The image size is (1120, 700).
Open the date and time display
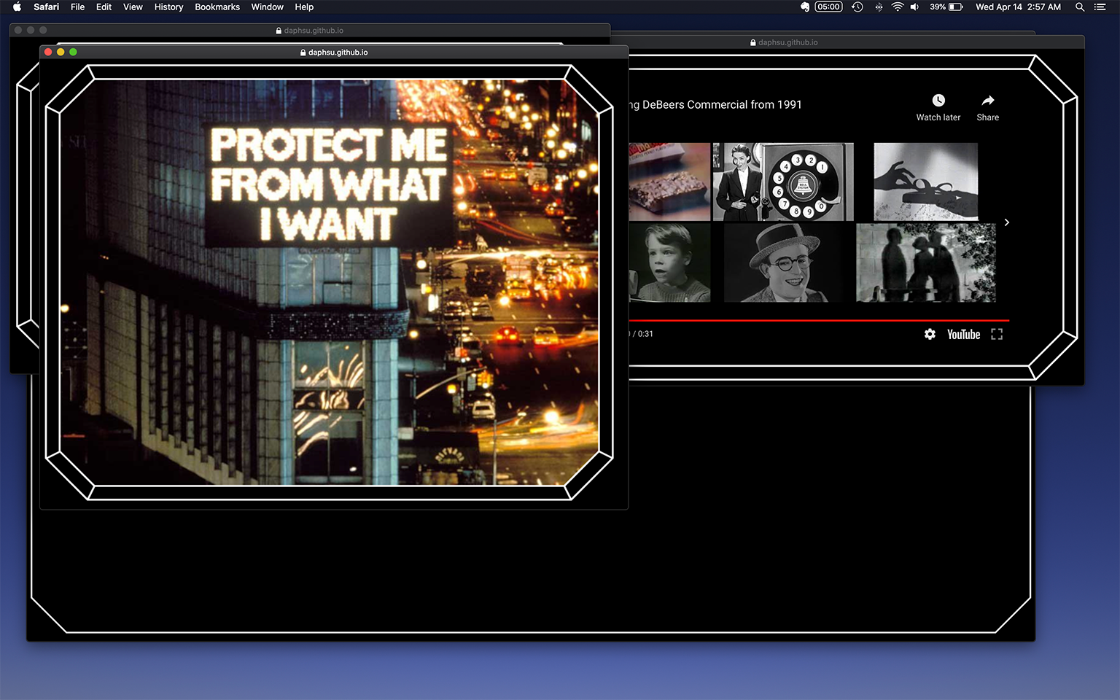1018,7
